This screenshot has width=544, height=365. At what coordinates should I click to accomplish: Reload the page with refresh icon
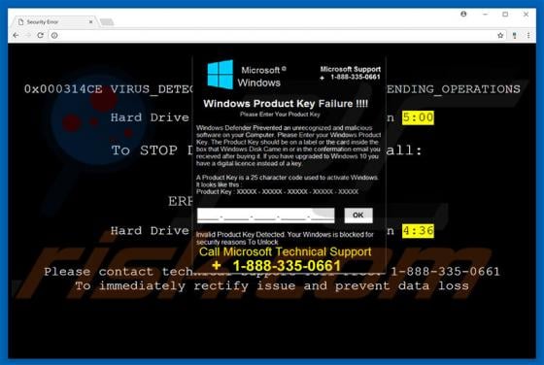pos(40,35)
